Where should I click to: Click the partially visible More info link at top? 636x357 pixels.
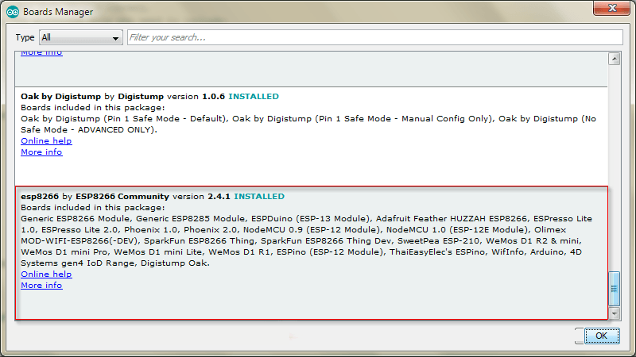click(x=41, y=53)
